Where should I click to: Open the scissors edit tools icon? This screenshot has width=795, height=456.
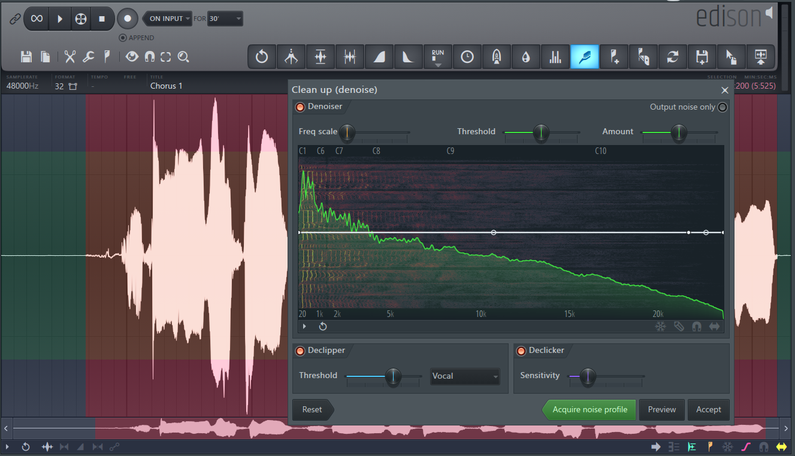click(x=70, y=57)
